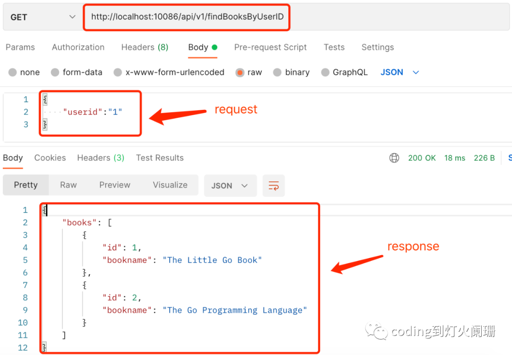Toggle the response line wrap icon

[274, 186]
